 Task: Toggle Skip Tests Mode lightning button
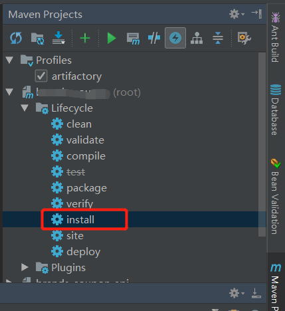[175, 38]
